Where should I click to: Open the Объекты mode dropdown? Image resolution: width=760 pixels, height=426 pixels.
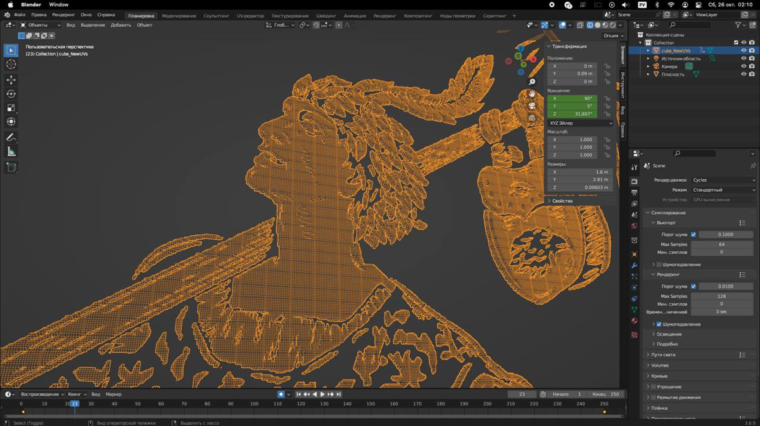(x=41, y=25)
